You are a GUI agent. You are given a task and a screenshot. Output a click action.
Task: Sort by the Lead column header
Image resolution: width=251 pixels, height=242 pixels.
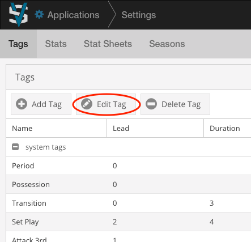pyautogui.click(x=155, y=128)
